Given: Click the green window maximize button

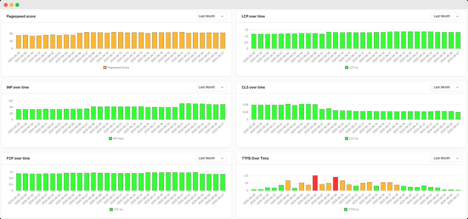Looking at the screenshot, I should pos(17,5).
